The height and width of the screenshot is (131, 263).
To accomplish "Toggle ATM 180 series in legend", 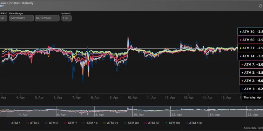I will (194, 123).
